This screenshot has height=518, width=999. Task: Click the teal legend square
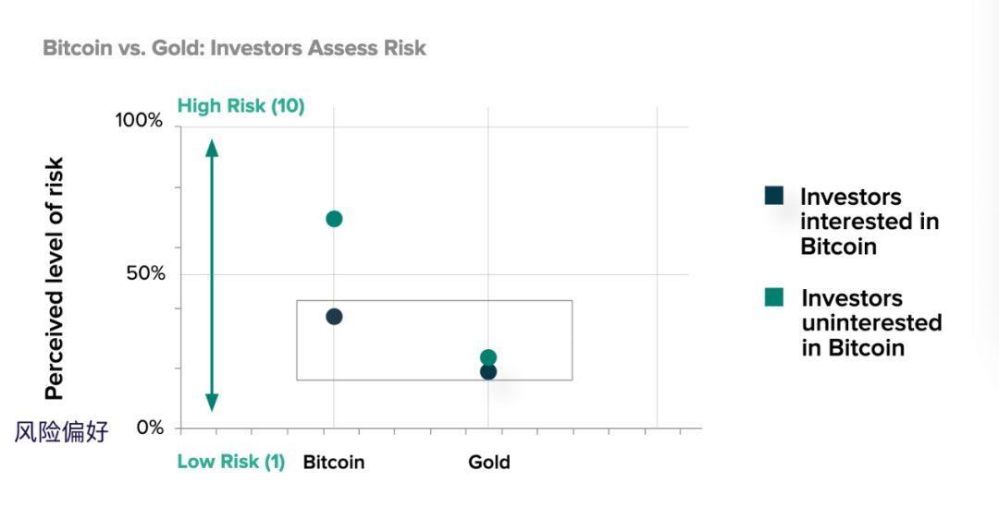click(x=774, y=297)
